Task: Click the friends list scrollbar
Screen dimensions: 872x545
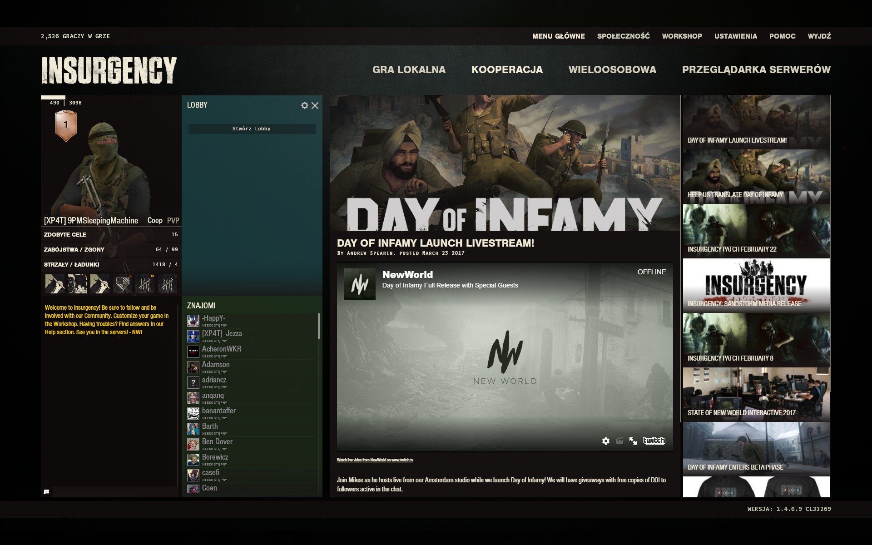Action: click(x=319, y=326)
